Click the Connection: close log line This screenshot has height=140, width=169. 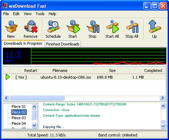click(56, 110)
